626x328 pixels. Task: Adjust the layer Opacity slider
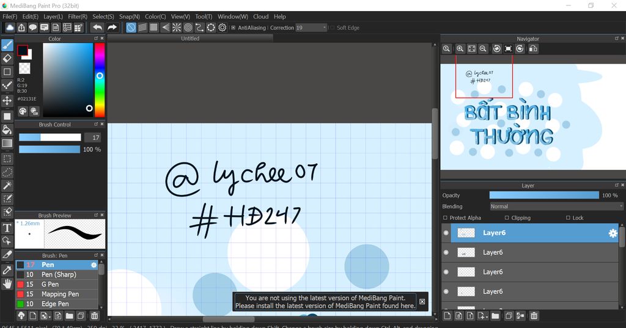[x=544, y=195]
